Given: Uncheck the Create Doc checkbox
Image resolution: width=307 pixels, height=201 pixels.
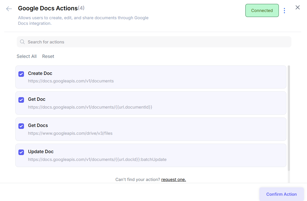Looking at the screenshot, I should coord(21,74).
